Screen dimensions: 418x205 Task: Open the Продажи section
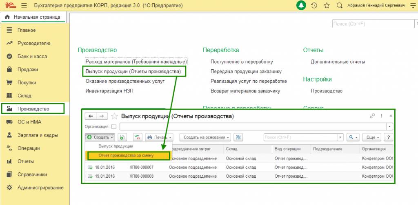tap(28, 69)
